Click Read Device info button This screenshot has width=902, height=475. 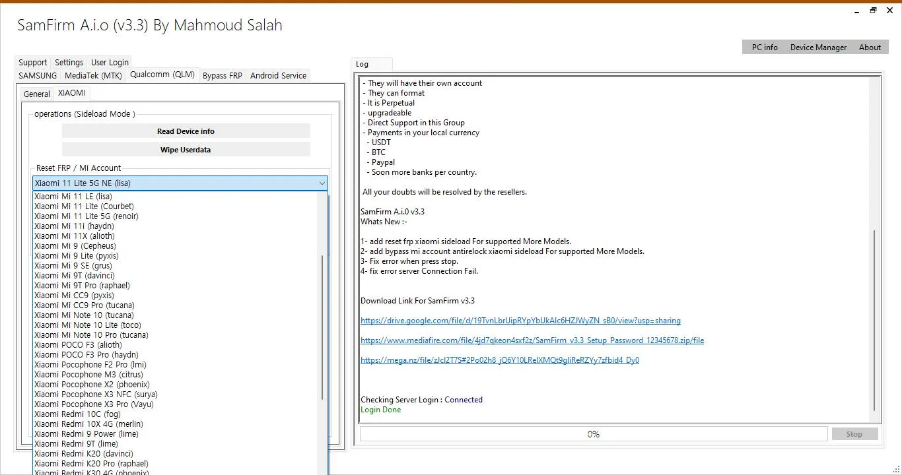point(186,131)
